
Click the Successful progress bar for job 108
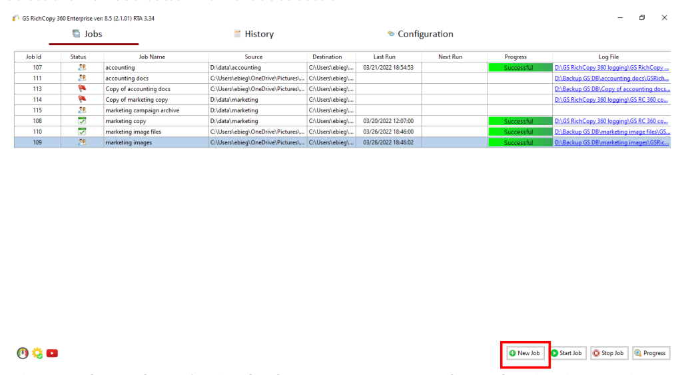point(520,121)
